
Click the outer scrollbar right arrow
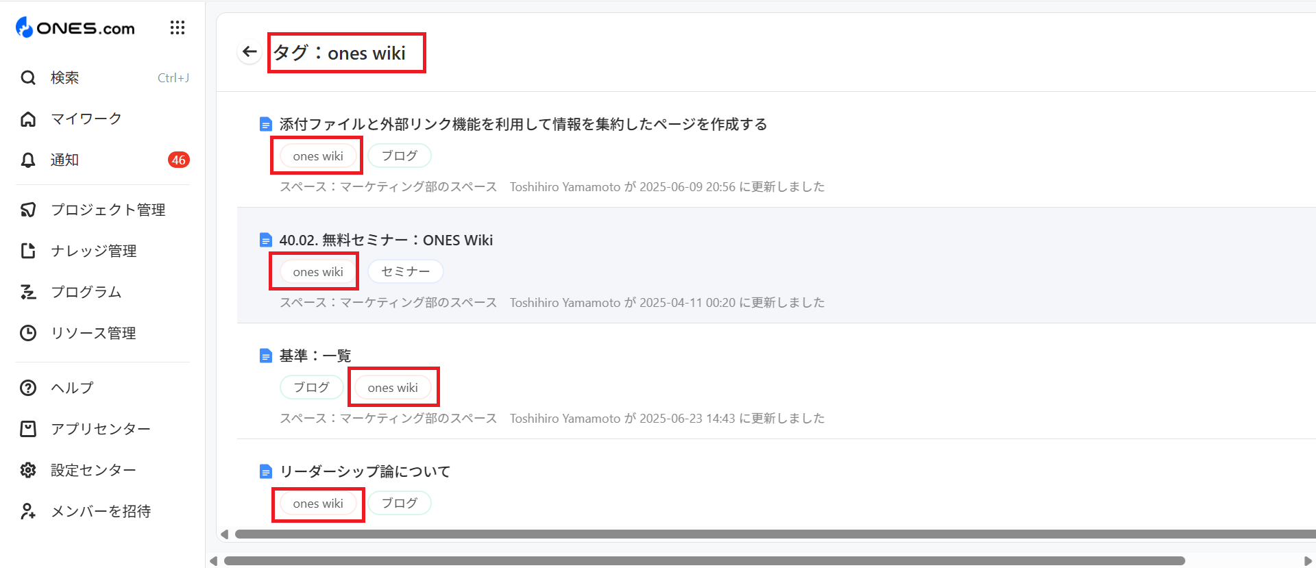[x=1308, y=561]
